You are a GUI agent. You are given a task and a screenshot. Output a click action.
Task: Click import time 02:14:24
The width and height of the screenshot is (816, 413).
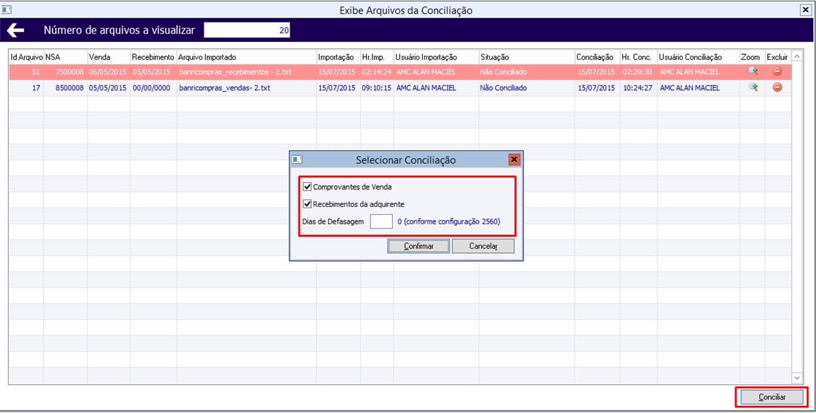376,72
